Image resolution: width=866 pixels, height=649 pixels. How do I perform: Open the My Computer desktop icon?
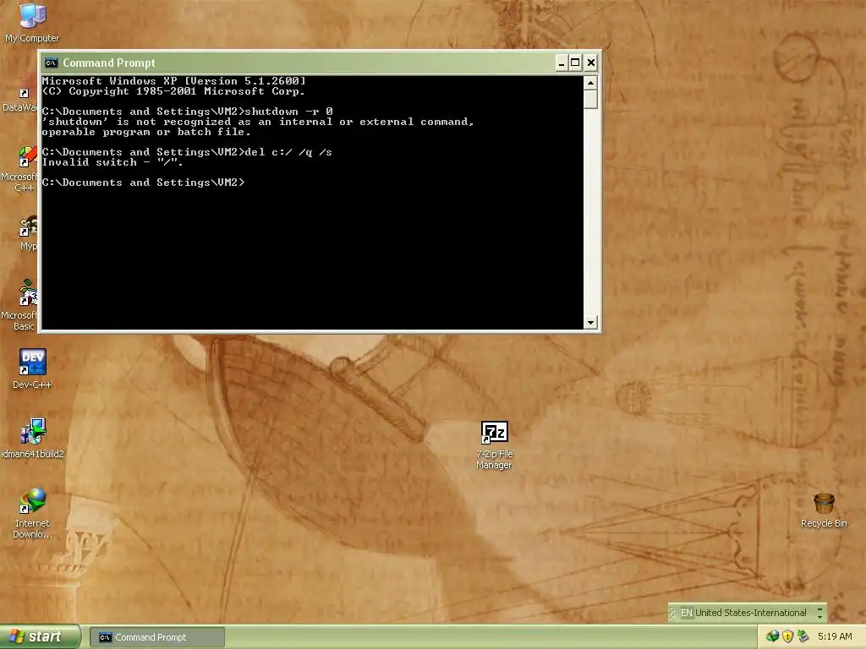[x=32, y=22]
